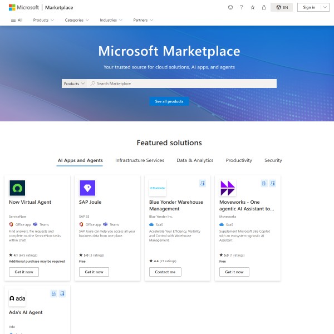The height and width of the screenshot is (334, 334).
Task: Open Blue Yonder Warehouse Management title
Action: (176, 205)
